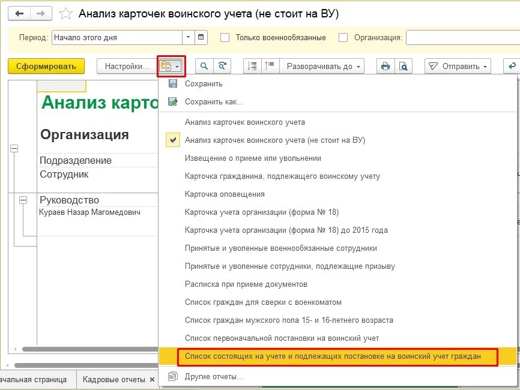Image resolution: width=520 pixels, height=390 pixels.
Task: Choose Карточка оповещения
Action: tap(338, 194)
